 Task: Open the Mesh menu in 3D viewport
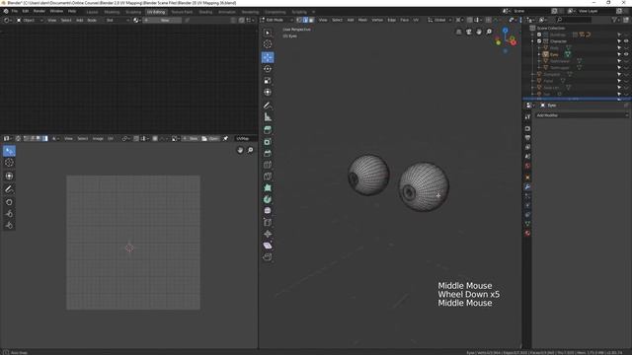[x=362, y=20]
